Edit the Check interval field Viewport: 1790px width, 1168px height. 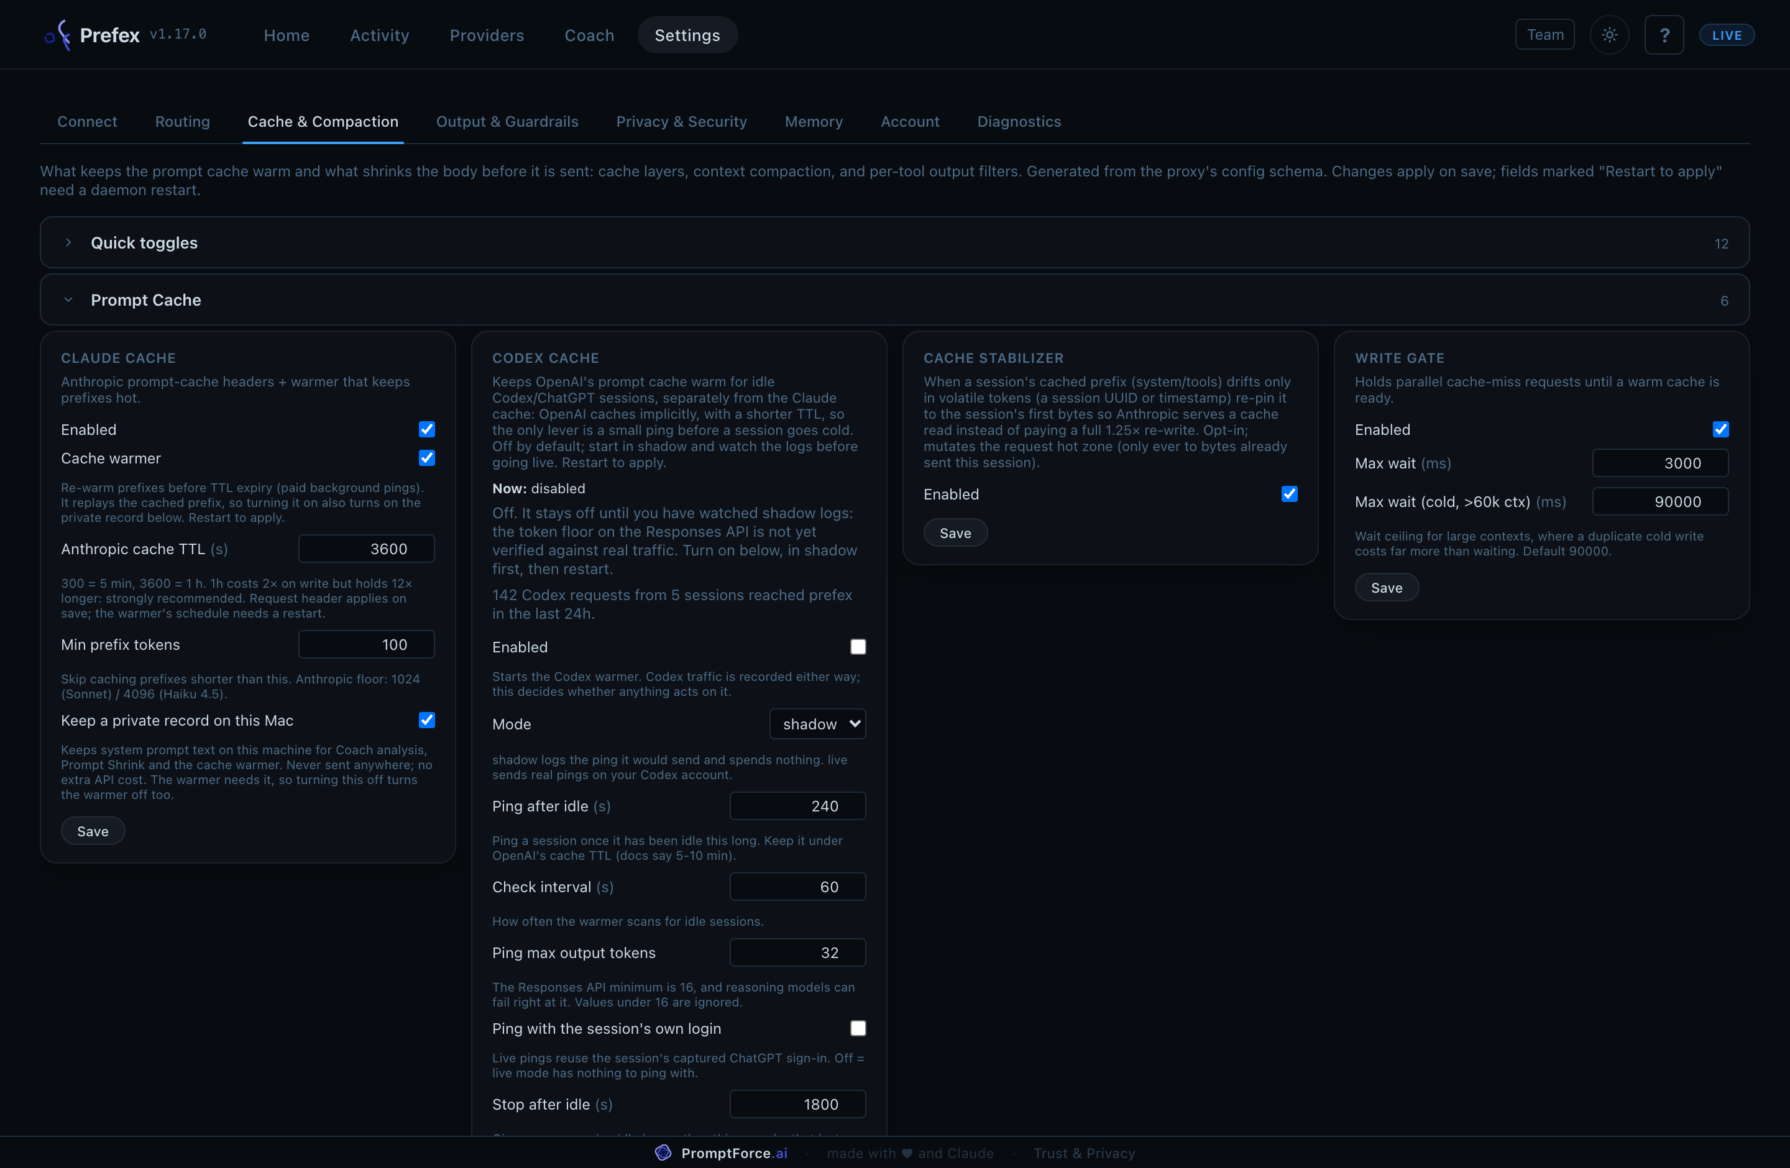coord(797,887)
